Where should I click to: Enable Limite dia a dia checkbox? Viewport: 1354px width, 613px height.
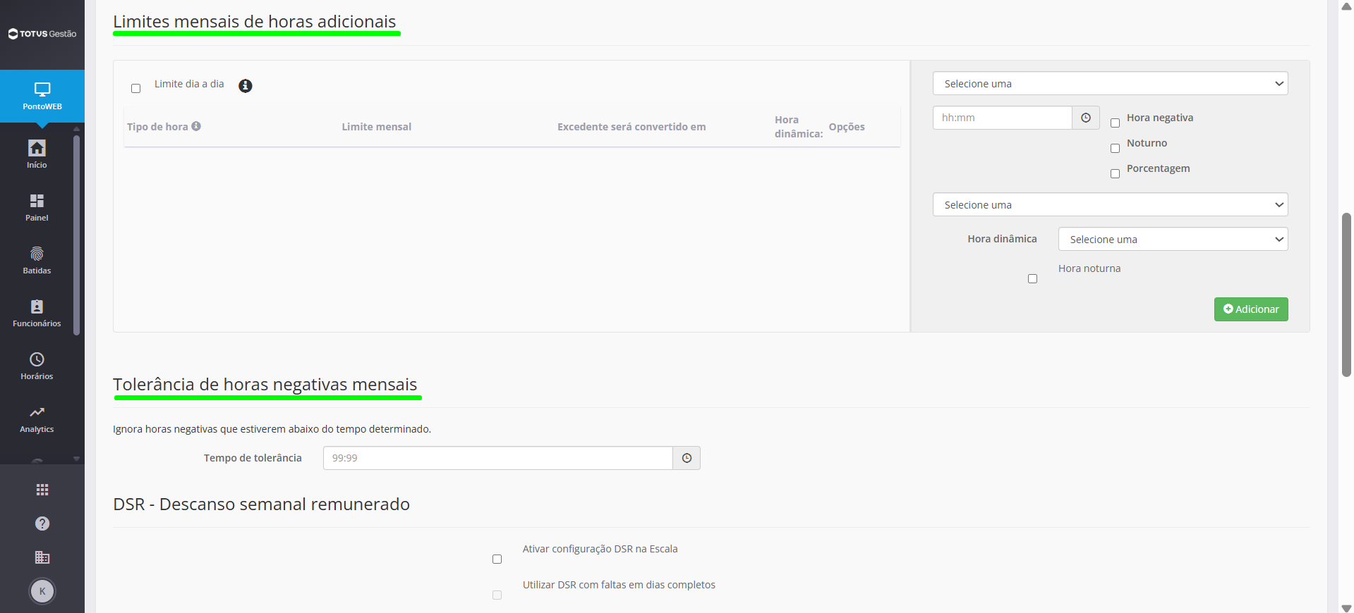(135, 88)
